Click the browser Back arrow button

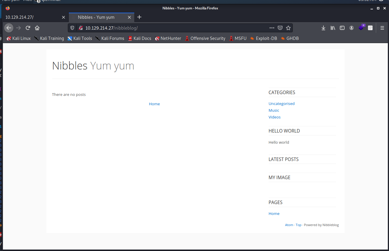9,28
